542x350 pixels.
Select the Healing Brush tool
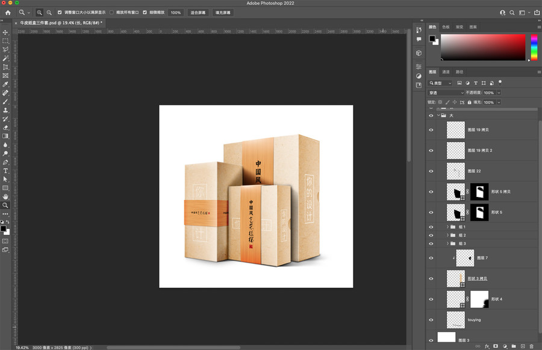[x=5, y=93]
